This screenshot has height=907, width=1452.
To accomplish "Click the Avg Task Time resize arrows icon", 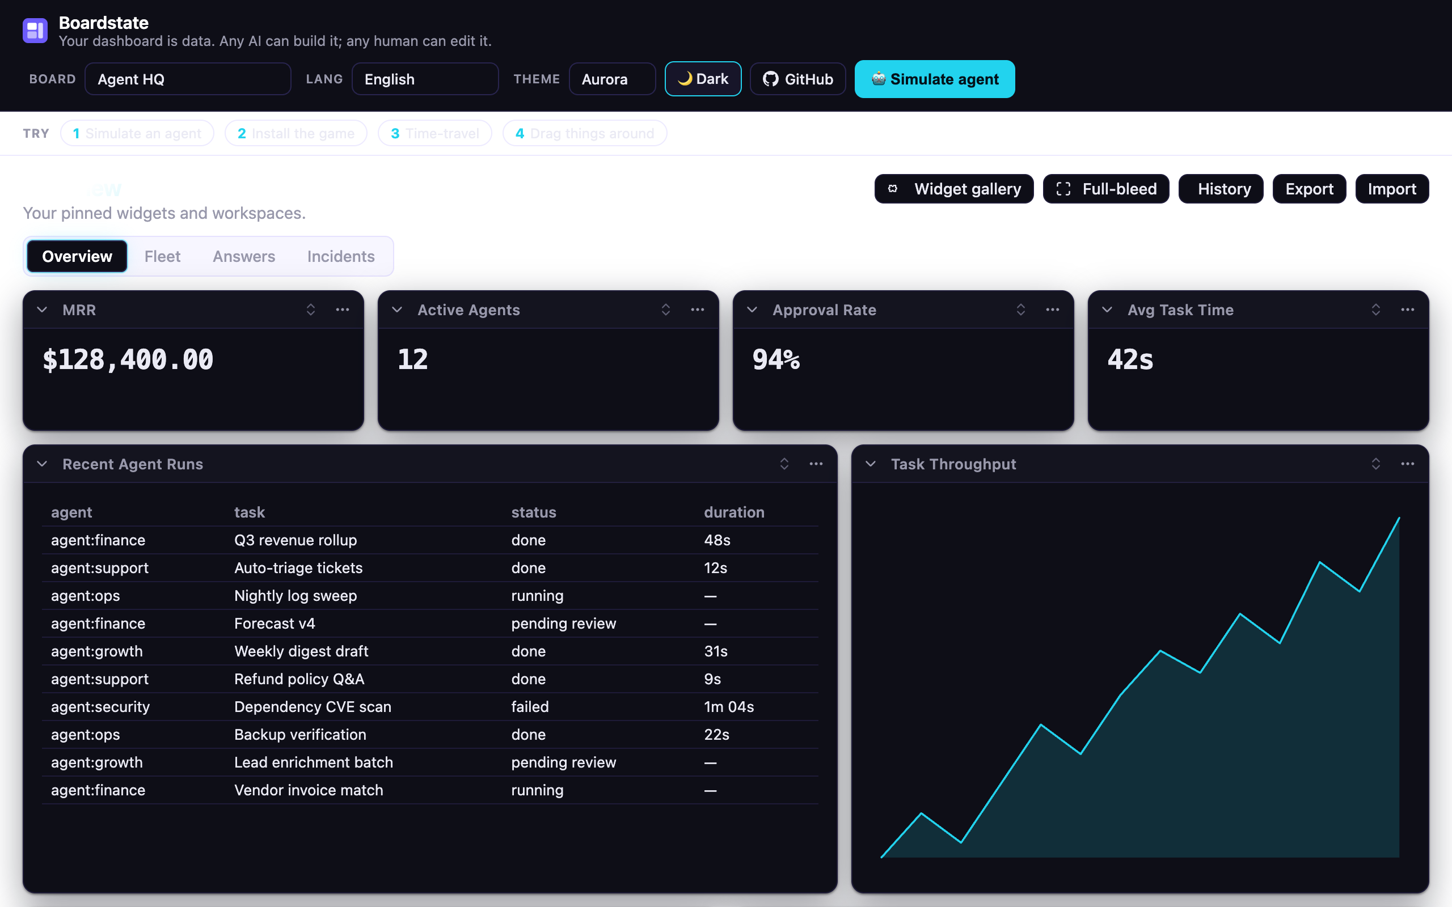I will pyautogui.click(x=1376, y=310).
